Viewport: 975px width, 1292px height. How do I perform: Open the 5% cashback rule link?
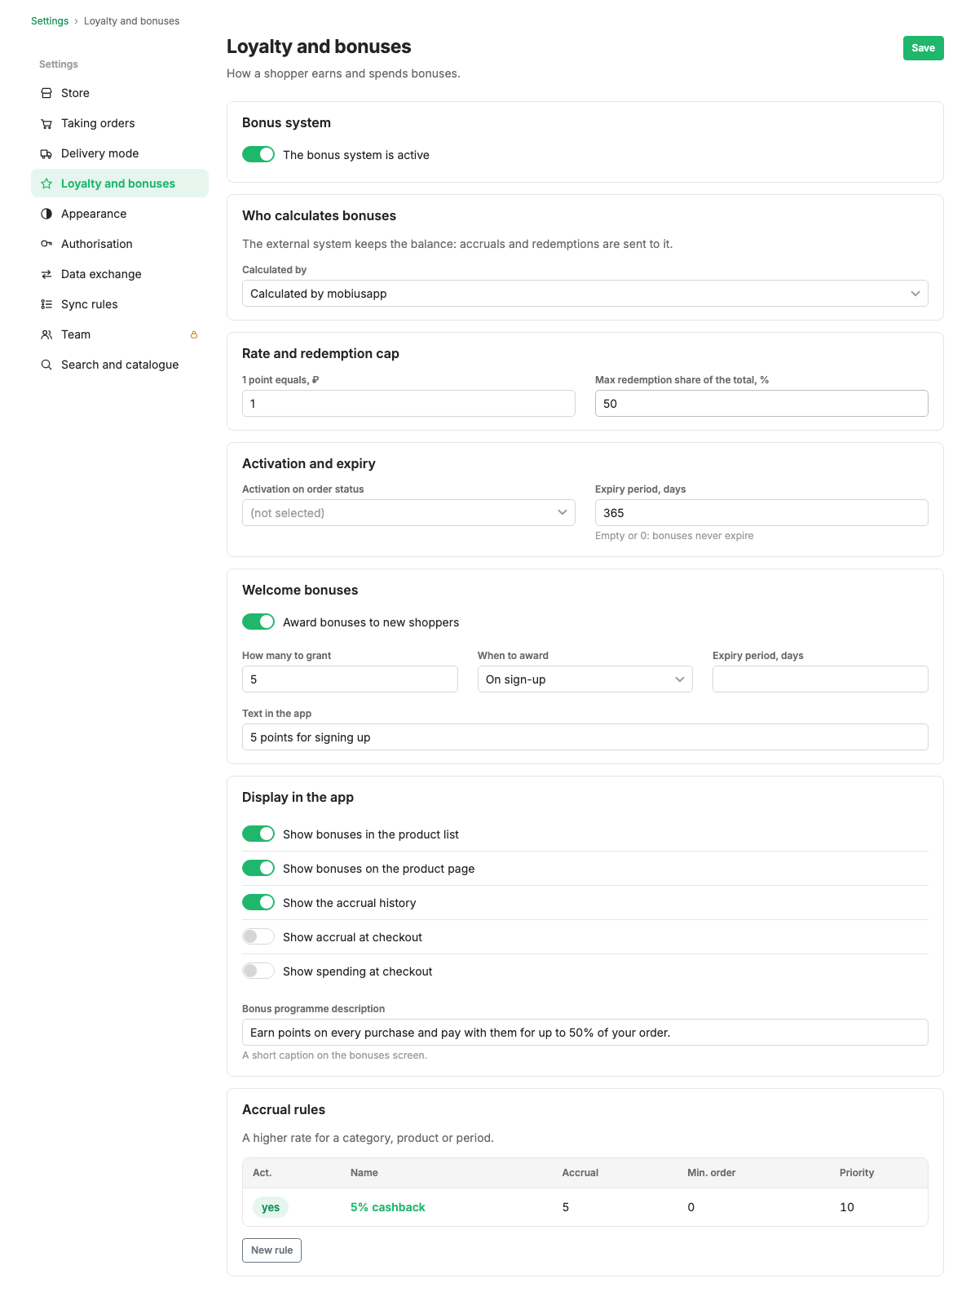pos(388,1207)
